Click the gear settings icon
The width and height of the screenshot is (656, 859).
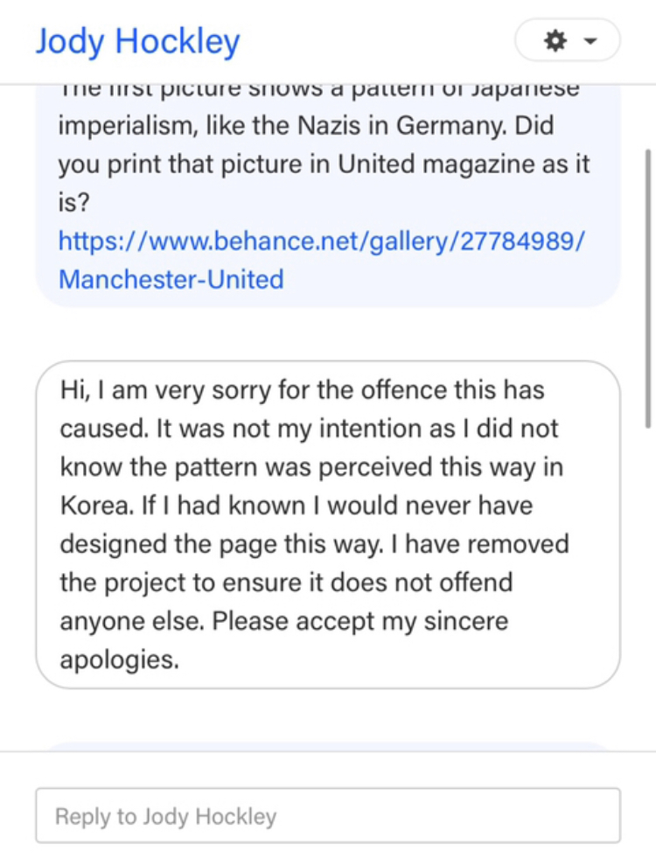(x=555, y=41)
